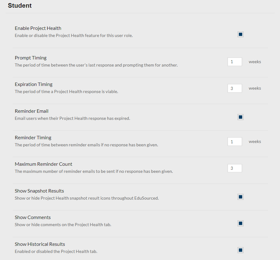Click the Show Comments setting title
This screenshot has width=280, height=260.
(x=33, y=217)
